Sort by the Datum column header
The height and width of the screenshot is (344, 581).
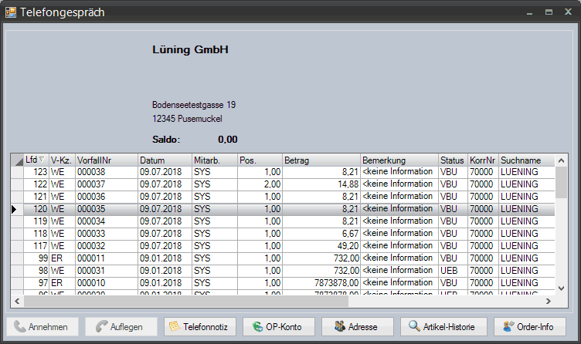coord(164,160)
